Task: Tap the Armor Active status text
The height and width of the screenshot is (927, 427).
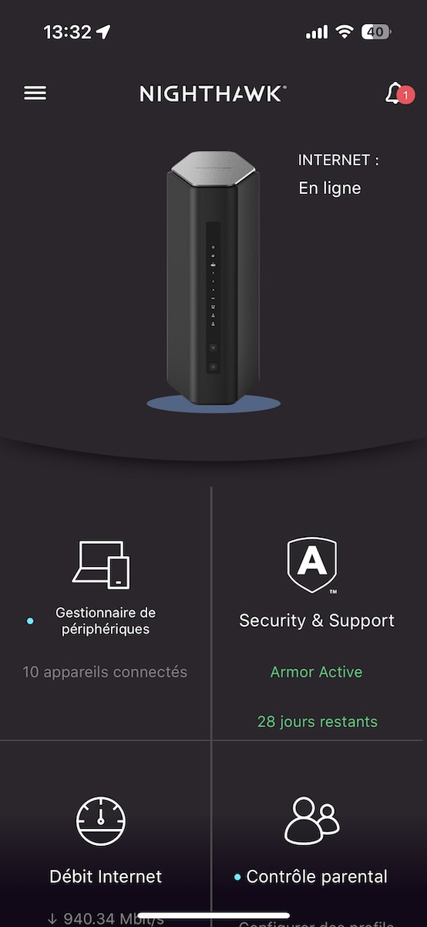Action: pos(316,672)
